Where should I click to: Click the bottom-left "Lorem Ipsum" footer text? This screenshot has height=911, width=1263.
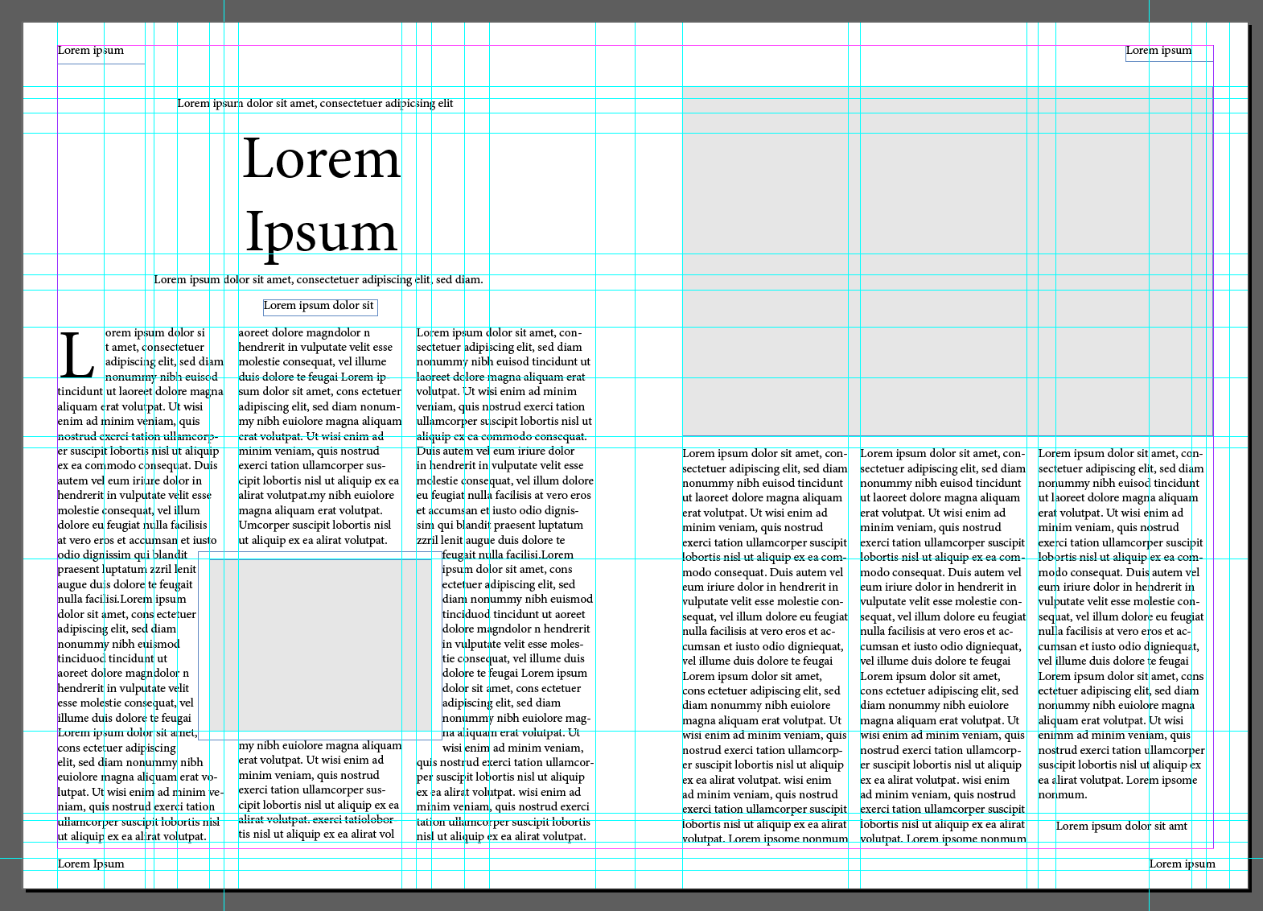91,864
